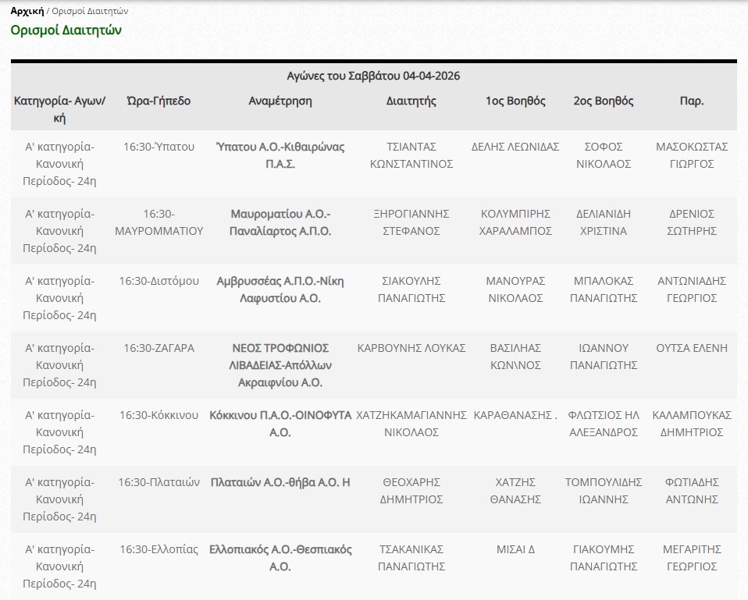The height and width of the screenshot is (600, 748).
Task: Open the ΝΕΟΣ ΤΡΟΦΩΝΙΟΣ ΛΙΒΑΔΕΙΑΣ-Απόλλων Ακραιφνίου match
Action: 280,365
